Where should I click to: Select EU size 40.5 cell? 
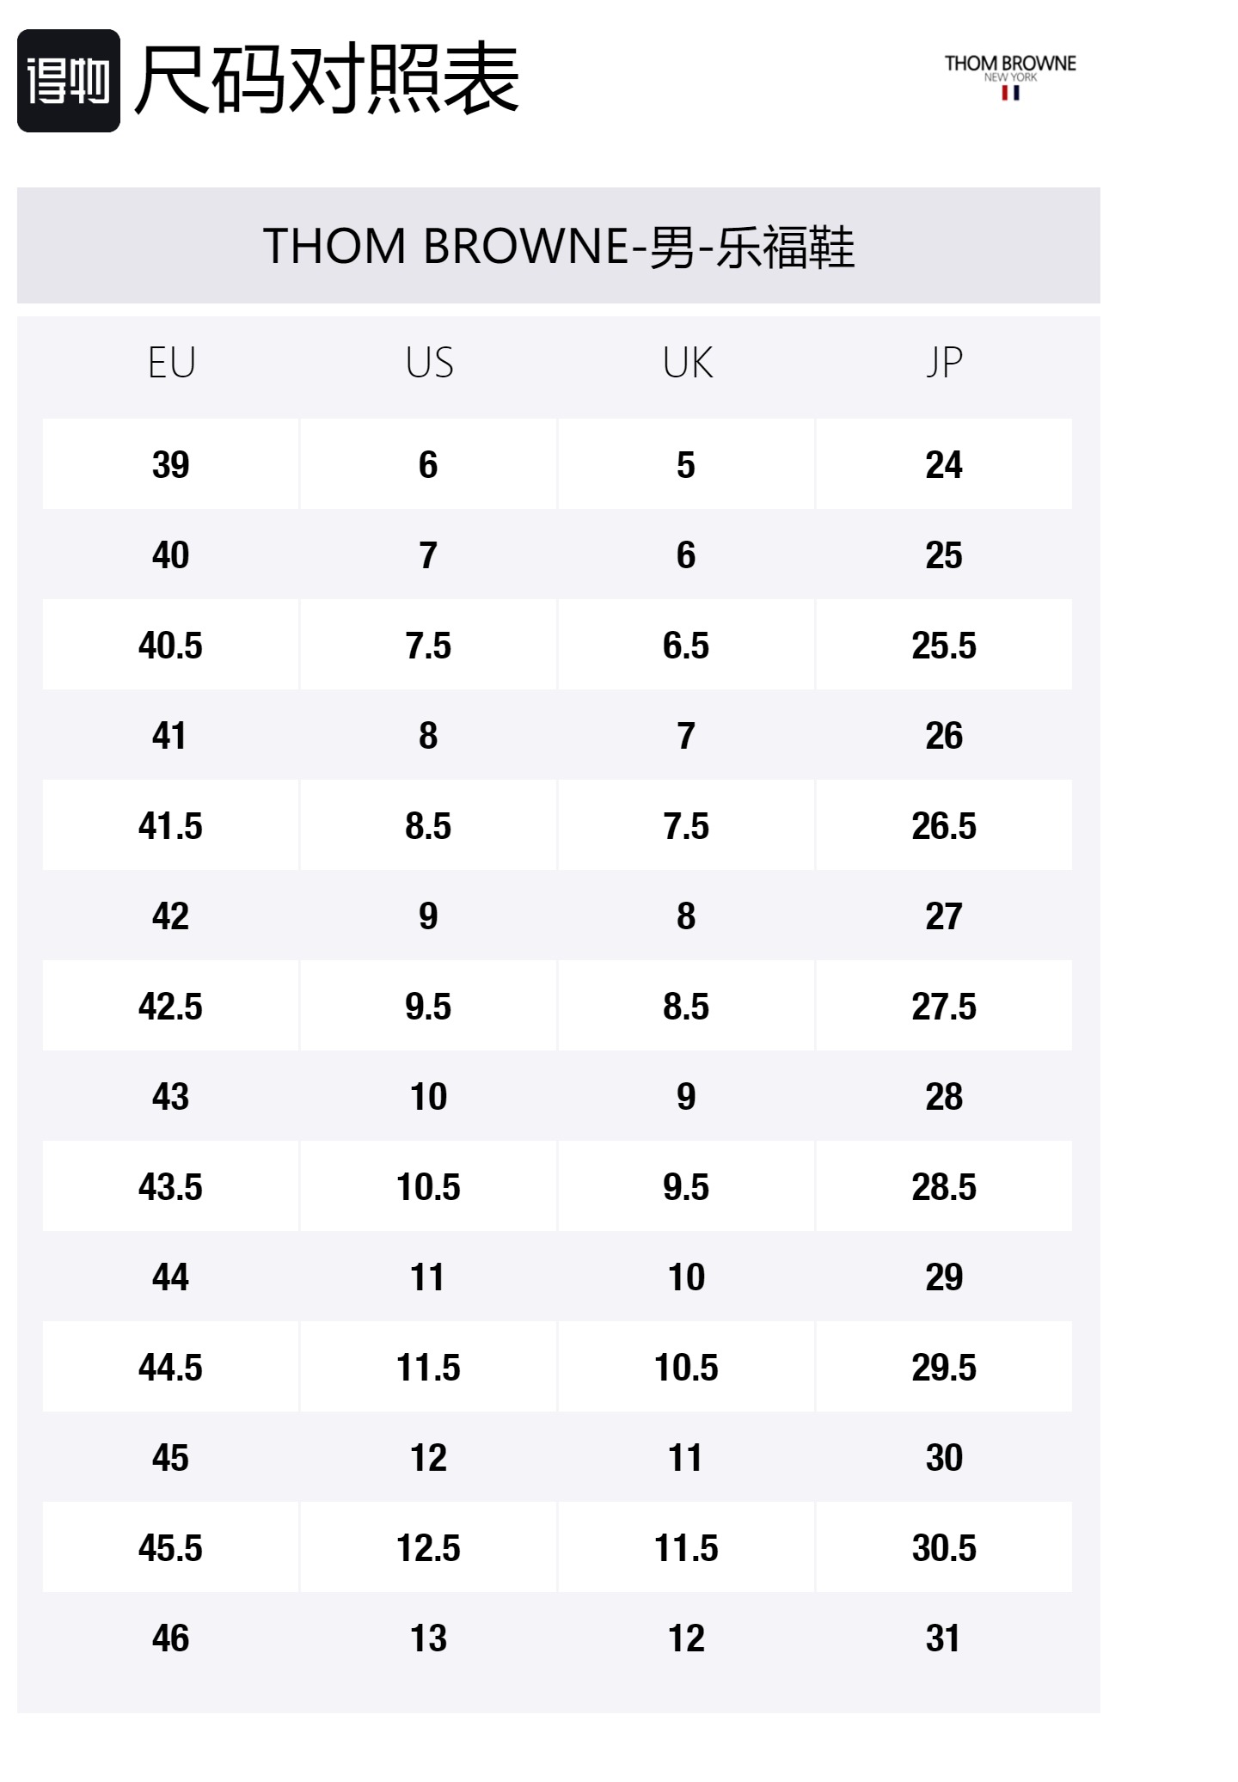pos(170,646)
